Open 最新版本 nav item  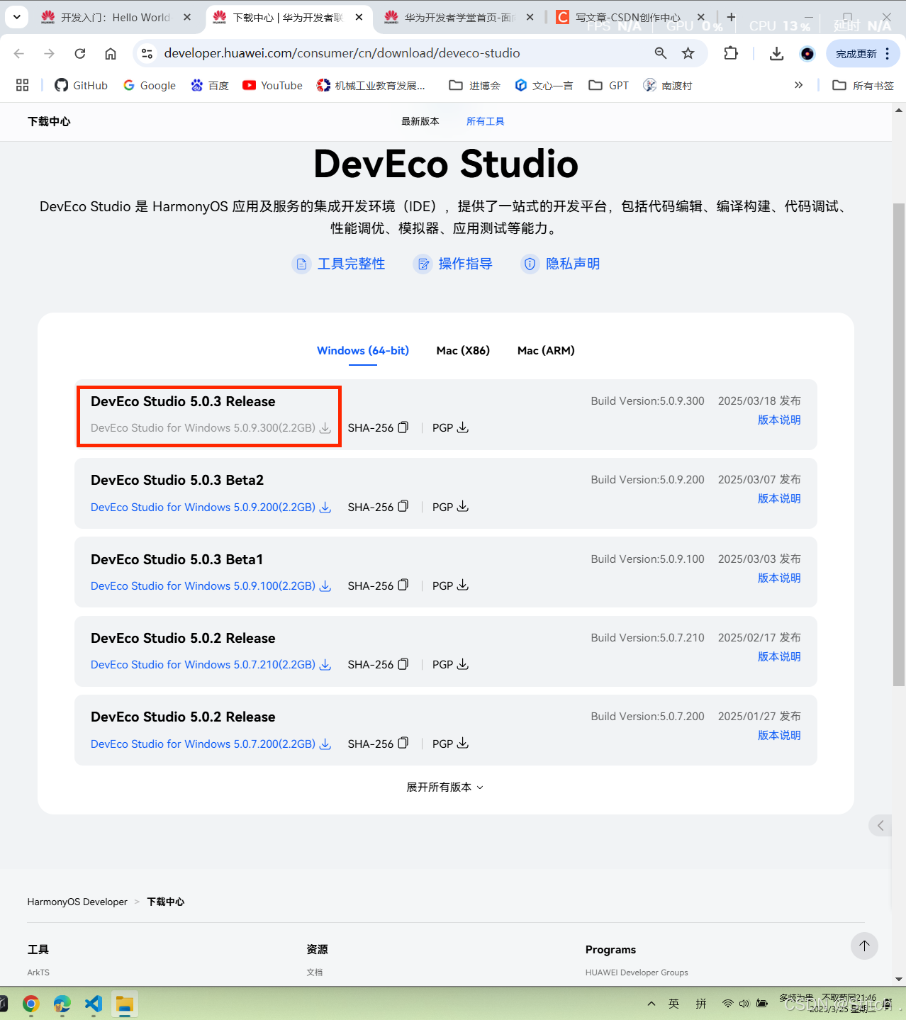(x=420, y=121)
